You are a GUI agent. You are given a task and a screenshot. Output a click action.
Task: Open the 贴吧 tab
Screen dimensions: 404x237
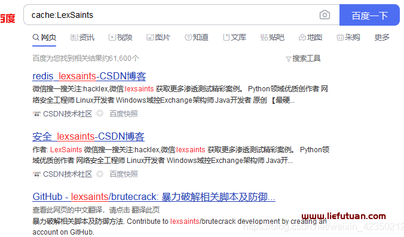[x=273, y=38]
